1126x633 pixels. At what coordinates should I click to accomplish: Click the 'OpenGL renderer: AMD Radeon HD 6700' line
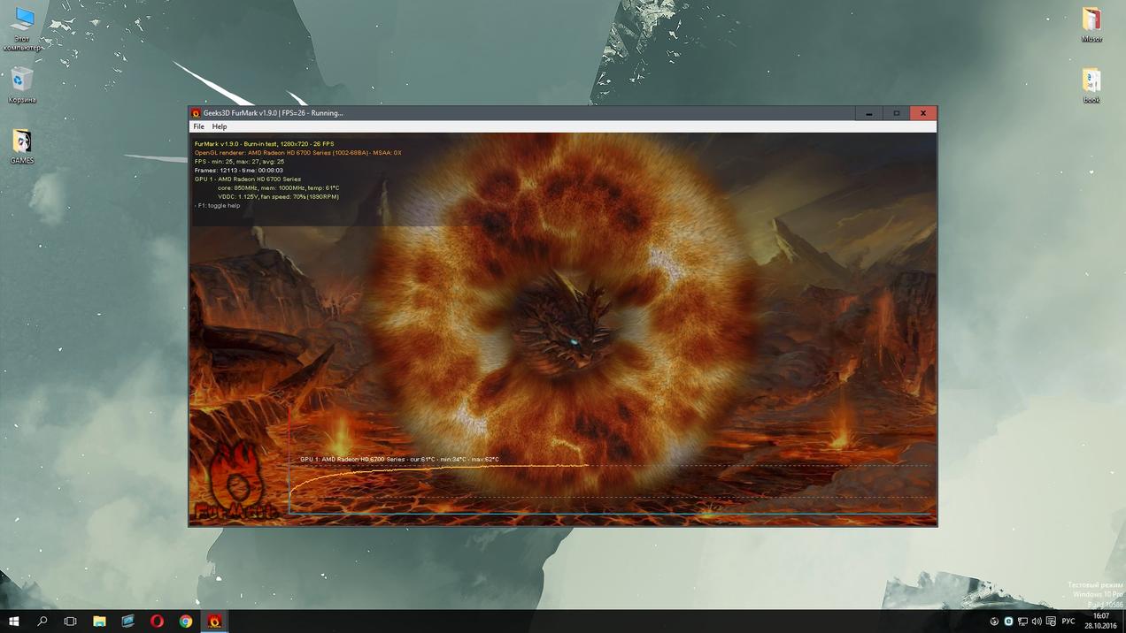pyautogui.click(x=297, y=153)
